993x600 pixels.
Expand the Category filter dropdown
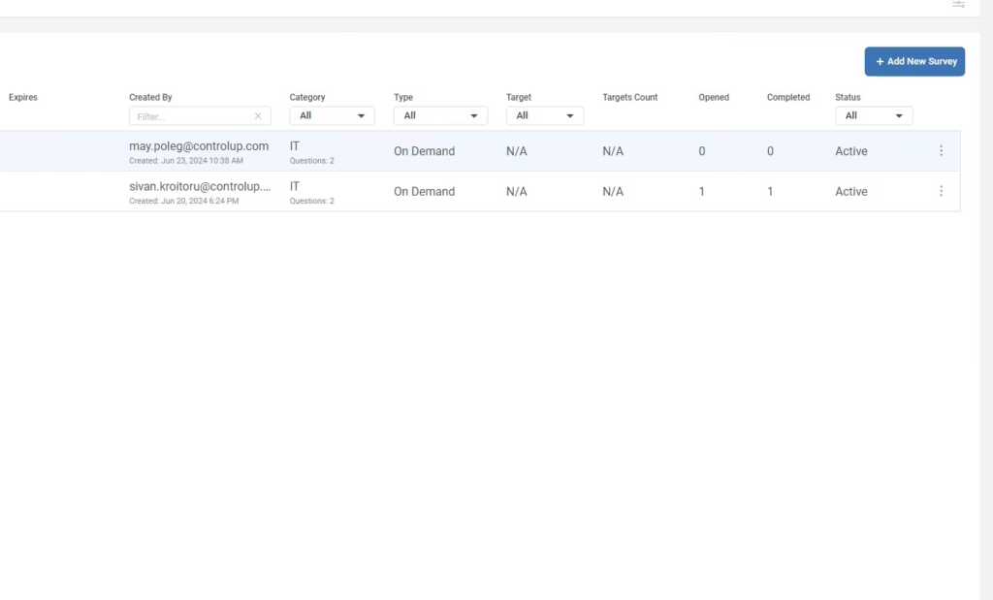(332, 116)
